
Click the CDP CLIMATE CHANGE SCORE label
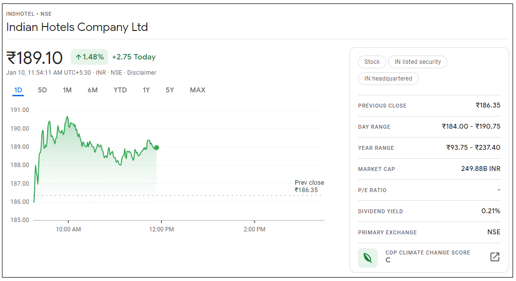[428, 253]
